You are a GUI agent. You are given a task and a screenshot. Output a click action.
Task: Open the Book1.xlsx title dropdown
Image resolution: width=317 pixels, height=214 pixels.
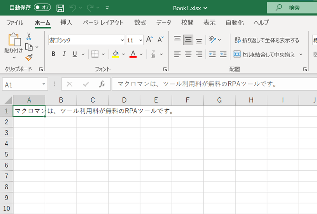[x=205, y=8]
